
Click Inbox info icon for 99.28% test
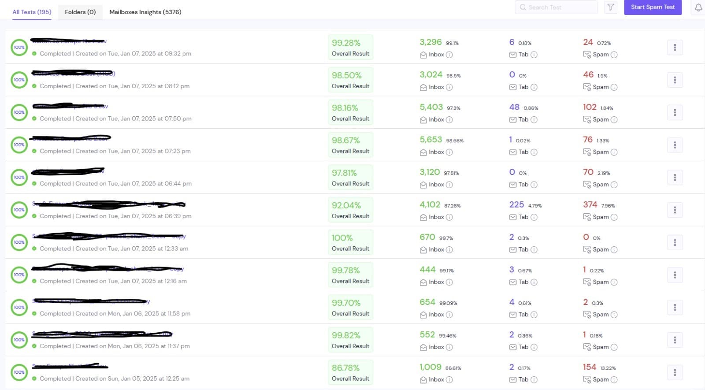tap(449, 55)
